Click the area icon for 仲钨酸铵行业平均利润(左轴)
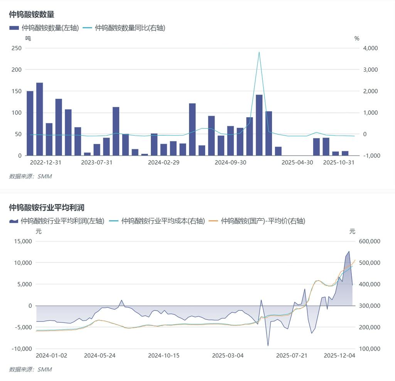This screenshot has width=395, height=381. click(x=14, y=221)
